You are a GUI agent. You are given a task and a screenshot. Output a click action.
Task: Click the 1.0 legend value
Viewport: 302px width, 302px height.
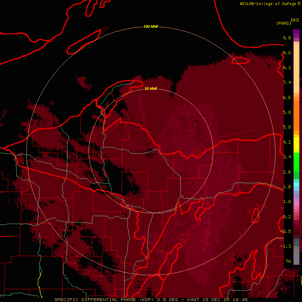(287, 202)
